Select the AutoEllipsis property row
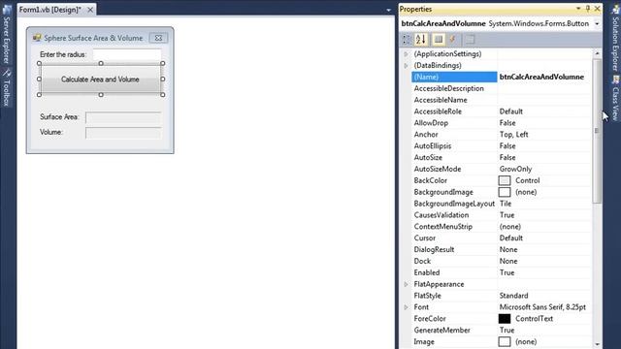This screenshot has width=621, height=349. coord(502,146)
